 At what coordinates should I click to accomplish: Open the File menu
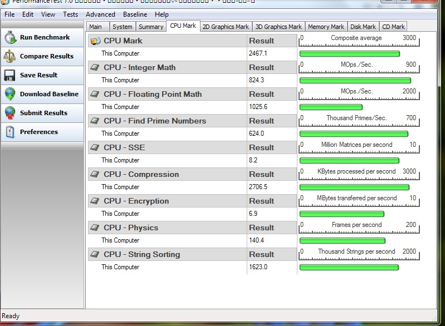[9, 14]
